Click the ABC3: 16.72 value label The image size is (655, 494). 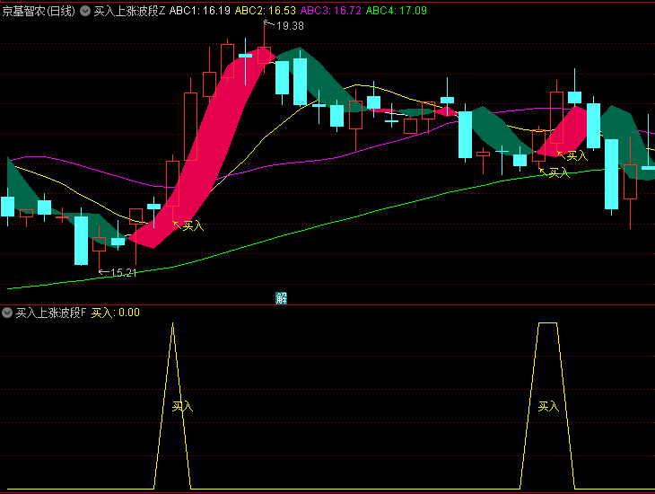pyautogui.click(x=331, y=11)
